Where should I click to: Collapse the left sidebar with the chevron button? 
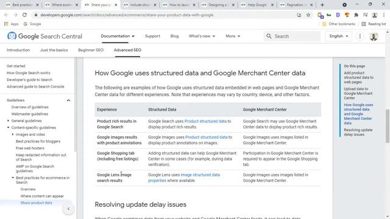(68, 209)
